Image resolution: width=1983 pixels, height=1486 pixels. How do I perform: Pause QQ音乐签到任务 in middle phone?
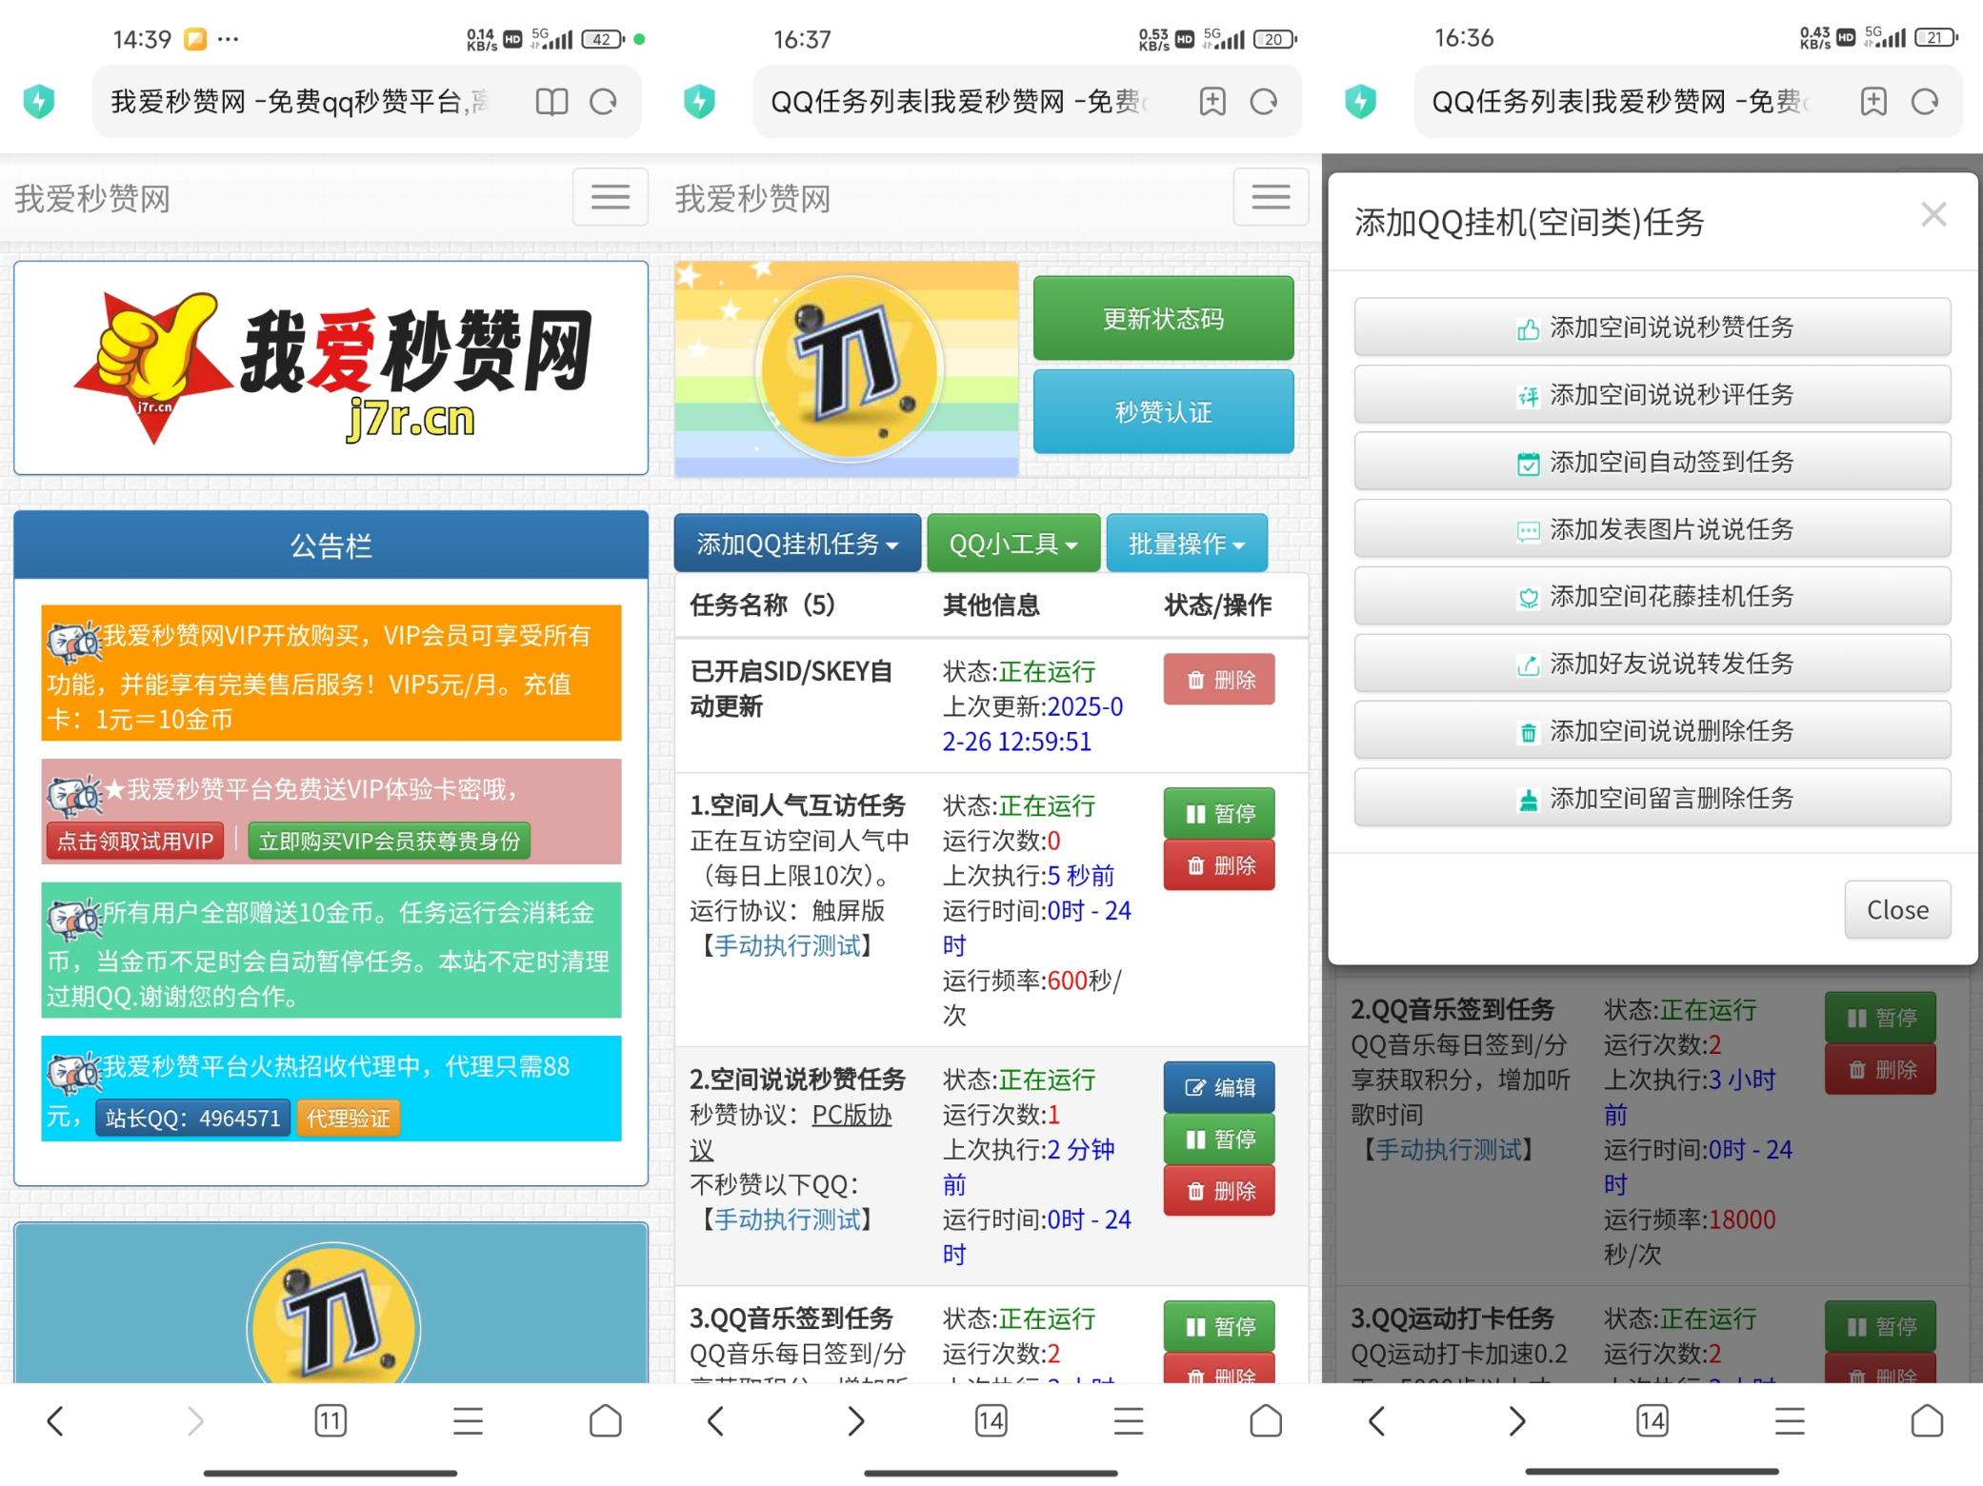[1219, 1326]
